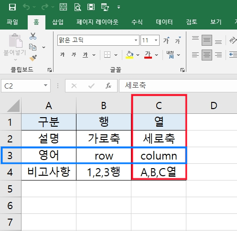Click the formula bar containing 세로축
This screenshot has height=231, width=237.
pos(178,86)
